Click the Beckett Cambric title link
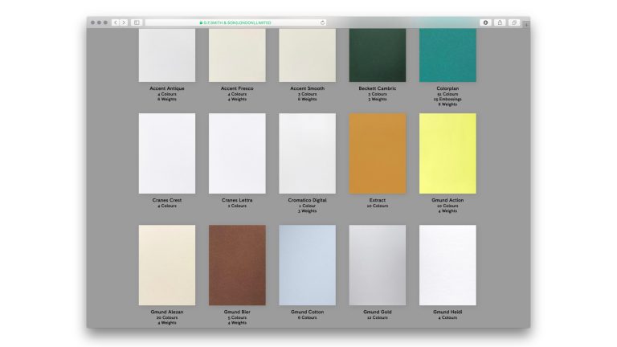 pos(378,88)
